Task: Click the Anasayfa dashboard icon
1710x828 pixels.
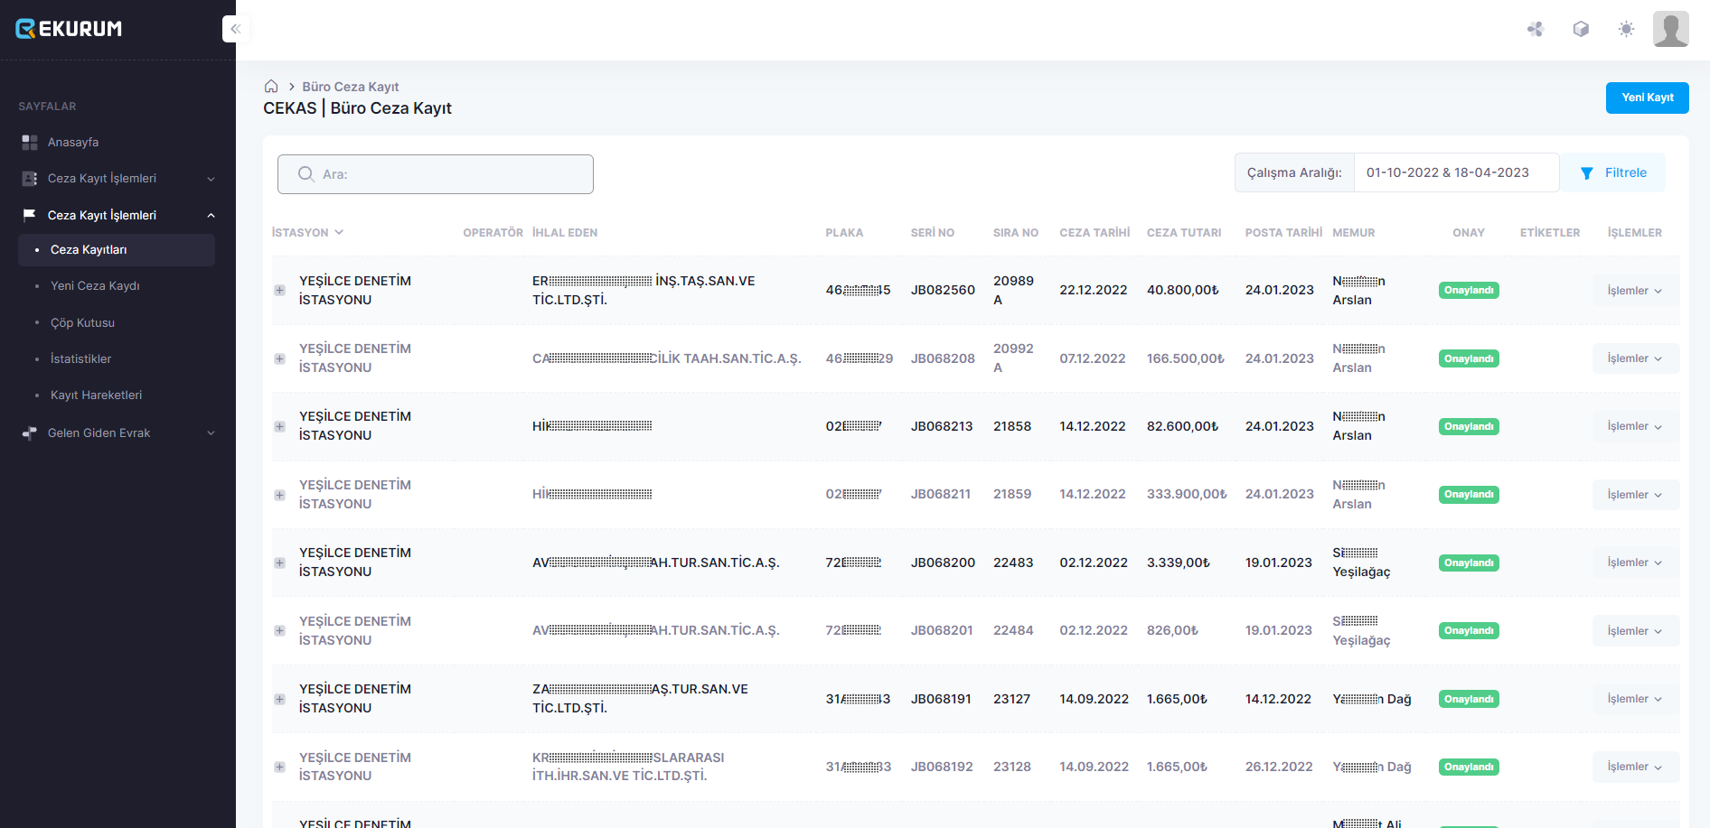Action: coord(30,143)
